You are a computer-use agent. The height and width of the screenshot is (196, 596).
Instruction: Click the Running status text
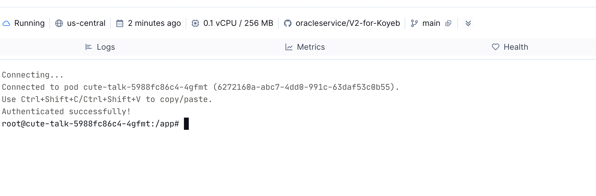point(29,23)
